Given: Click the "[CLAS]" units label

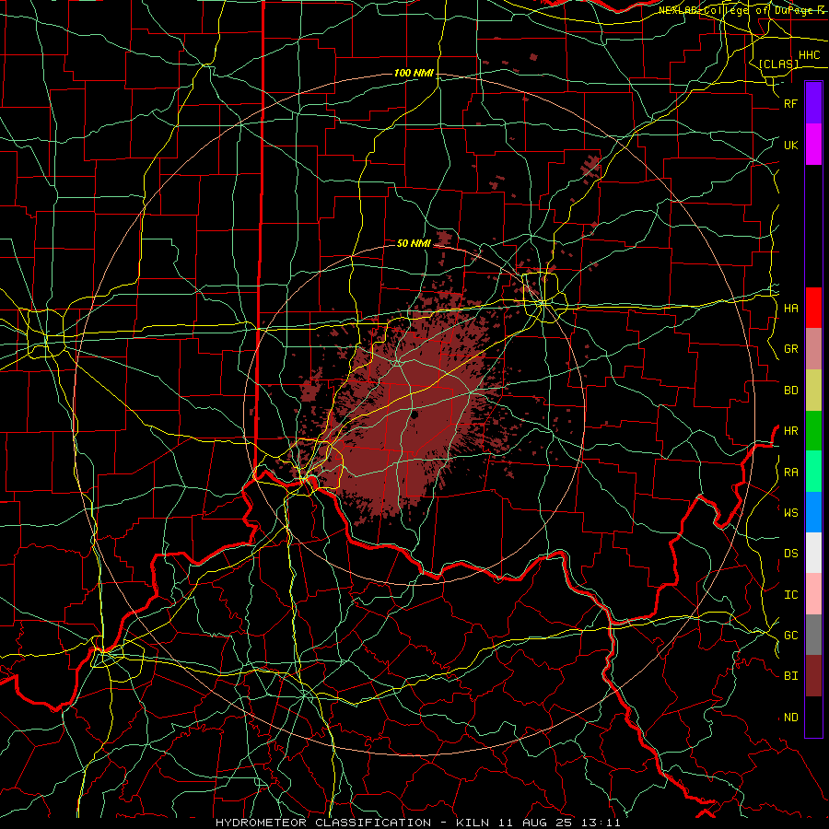Looking at the screenshot, I should 778,64.
